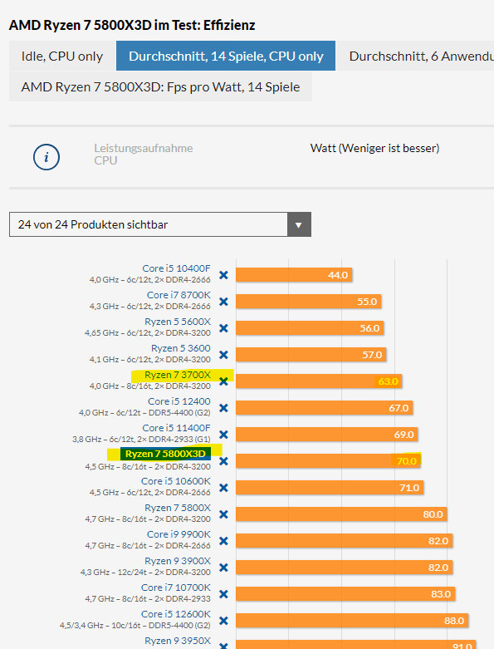Screen dimensions: 494x649
Task: Remove Ryzen 7 5800X with X icon
Action: pos(223,514)
